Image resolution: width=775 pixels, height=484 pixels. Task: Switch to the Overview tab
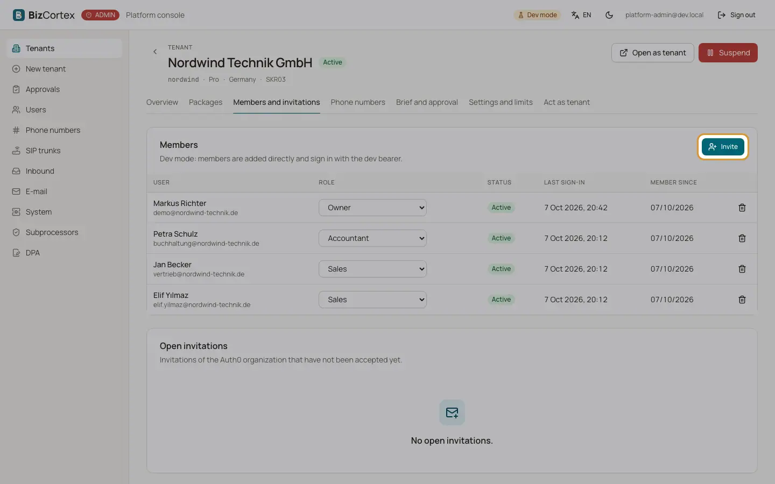162,102
